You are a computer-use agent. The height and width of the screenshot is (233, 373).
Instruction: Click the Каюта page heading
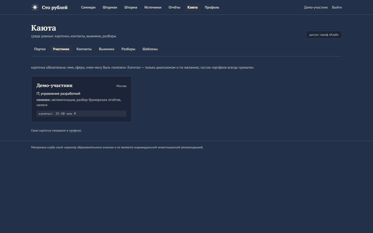point(44,28)
